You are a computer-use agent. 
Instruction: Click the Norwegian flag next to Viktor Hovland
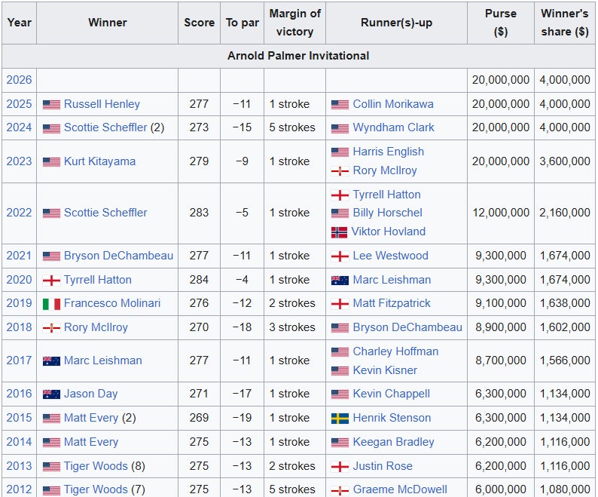tap(340, 232)
